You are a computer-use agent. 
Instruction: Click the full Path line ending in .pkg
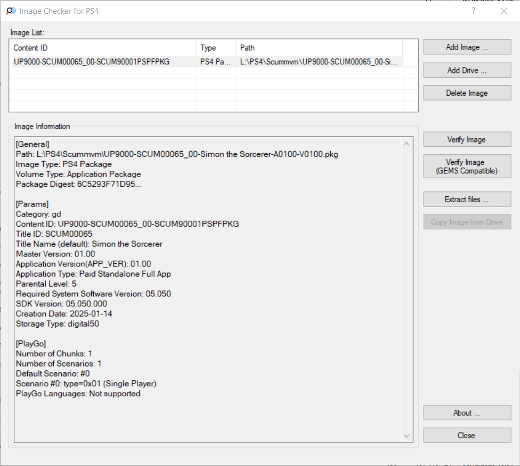pos(177,154)
